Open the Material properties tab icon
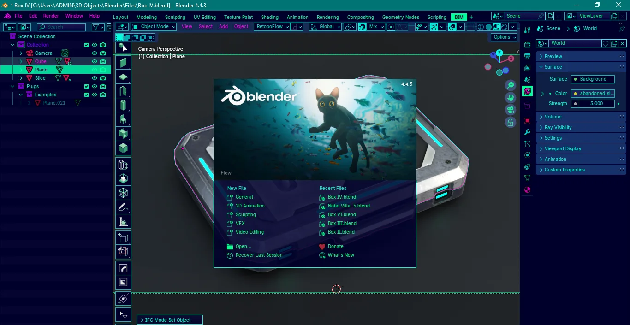 tap(528, 189)
